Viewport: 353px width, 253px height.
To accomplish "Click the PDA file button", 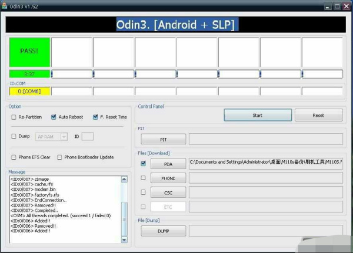I will tap(168, 164).
